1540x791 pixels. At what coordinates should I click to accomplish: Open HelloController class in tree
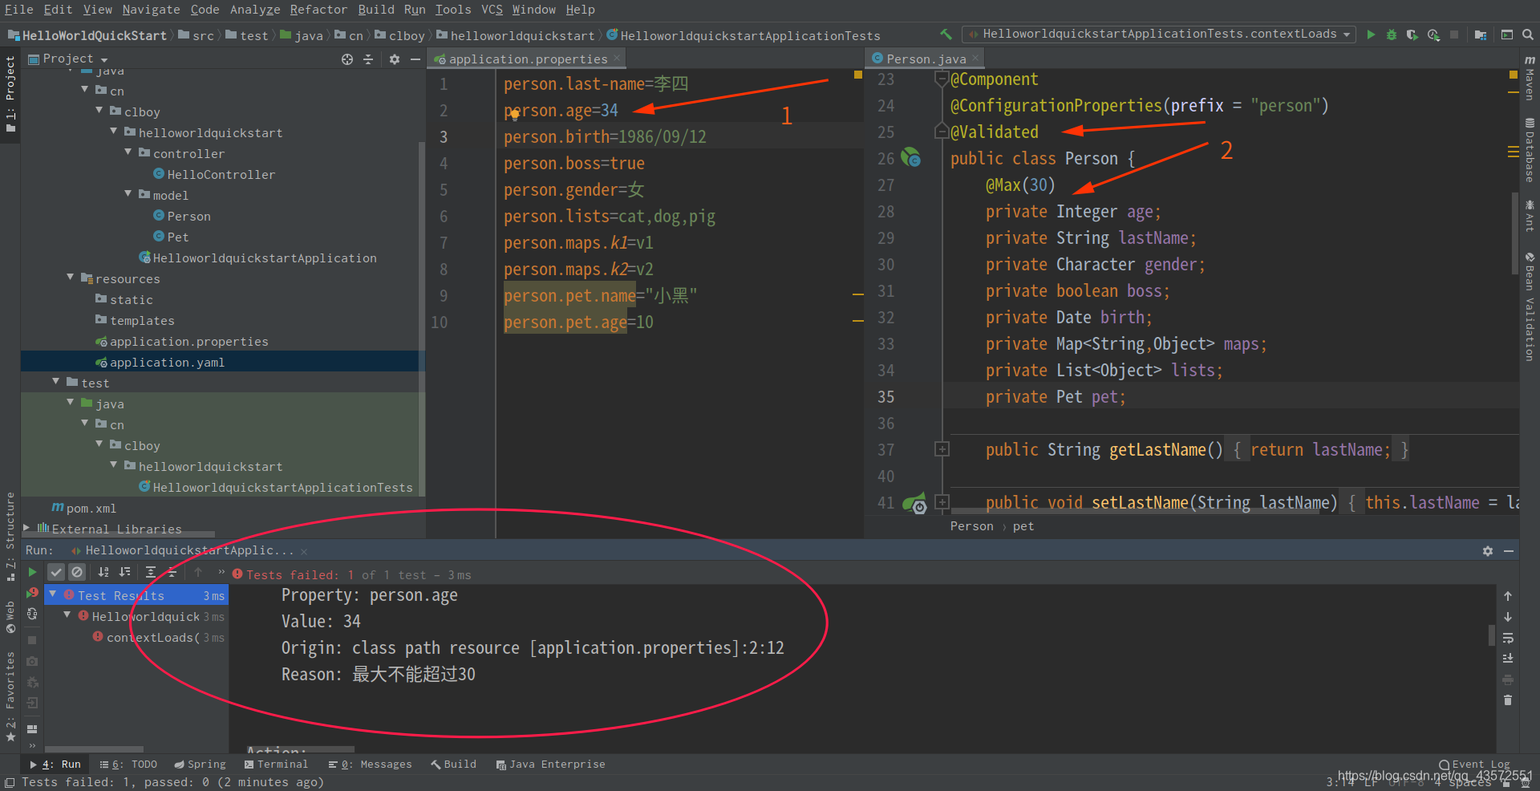214,174
